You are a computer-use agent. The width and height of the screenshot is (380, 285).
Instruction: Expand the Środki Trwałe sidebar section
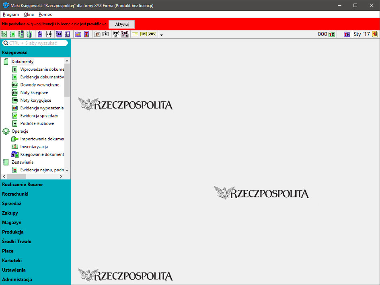(x=17, y=242)
